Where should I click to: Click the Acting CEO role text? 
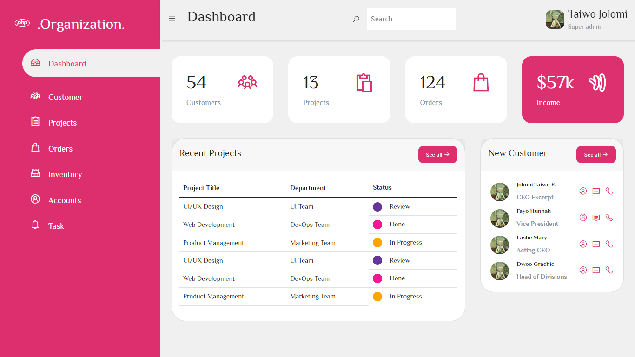533,250
